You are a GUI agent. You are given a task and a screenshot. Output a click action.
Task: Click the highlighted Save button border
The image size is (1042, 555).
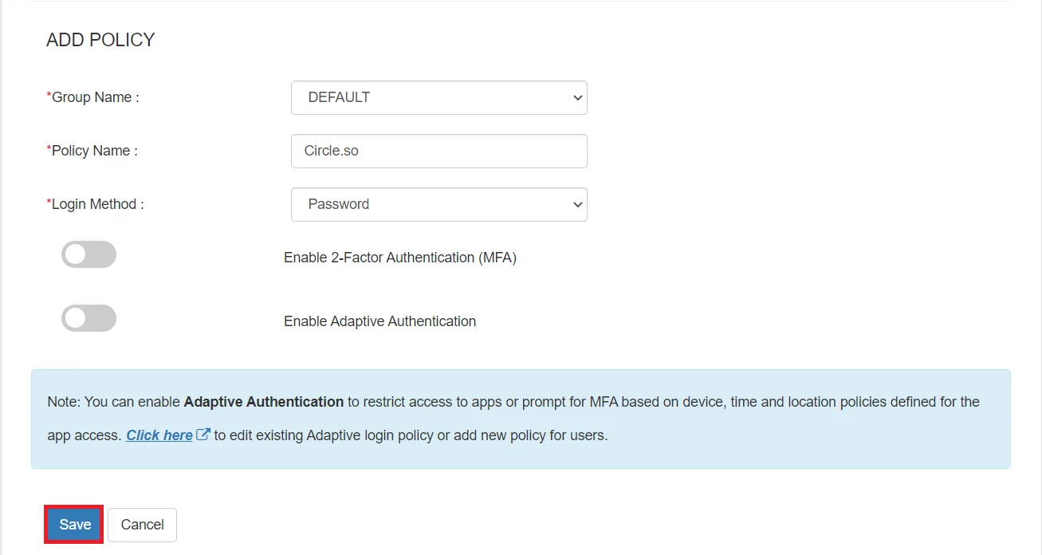(x=73, y=506)
